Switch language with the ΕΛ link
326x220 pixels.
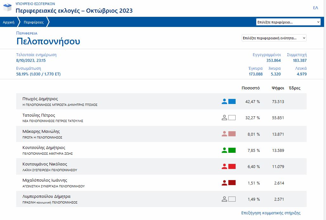pyautogui.click(x=315, y=8)
